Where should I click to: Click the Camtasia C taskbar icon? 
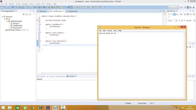pyautogui.click(x=63, y=108)
